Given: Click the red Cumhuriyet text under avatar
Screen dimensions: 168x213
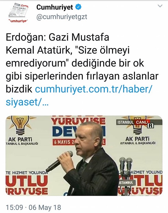Looking at the screenshot, I should coord(18,21).
